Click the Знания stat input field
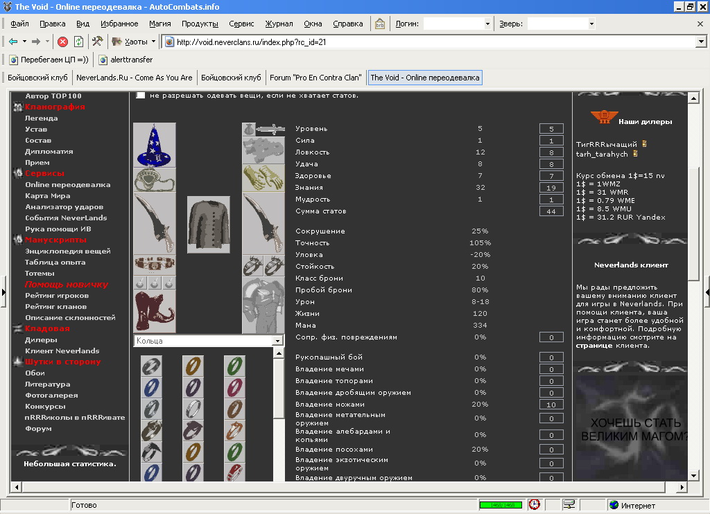Viewport: 710px width, 514px height. 551,188
